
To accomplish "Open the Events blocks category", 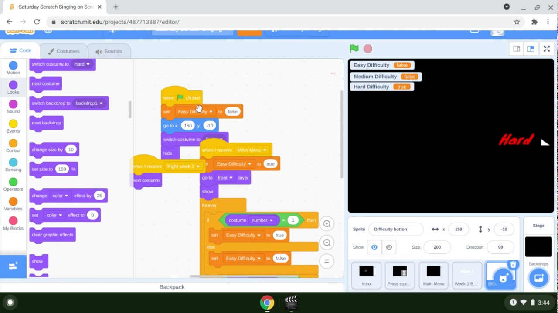I will pos(13,126).
